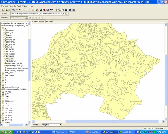
Task: Expand the GEOMORF coverage node
Action: click(3, 30)
